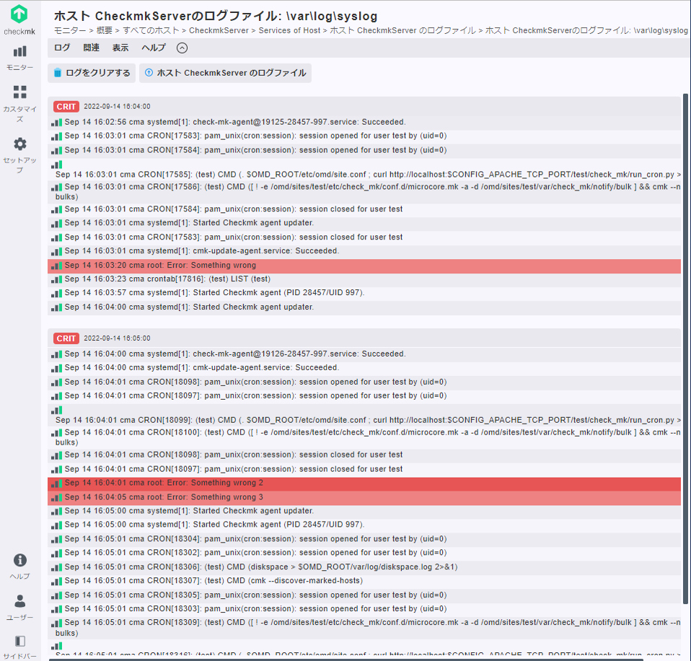Click level icon above CRON[17585] CMD line

pyautogui.click(x=56, y=165)
